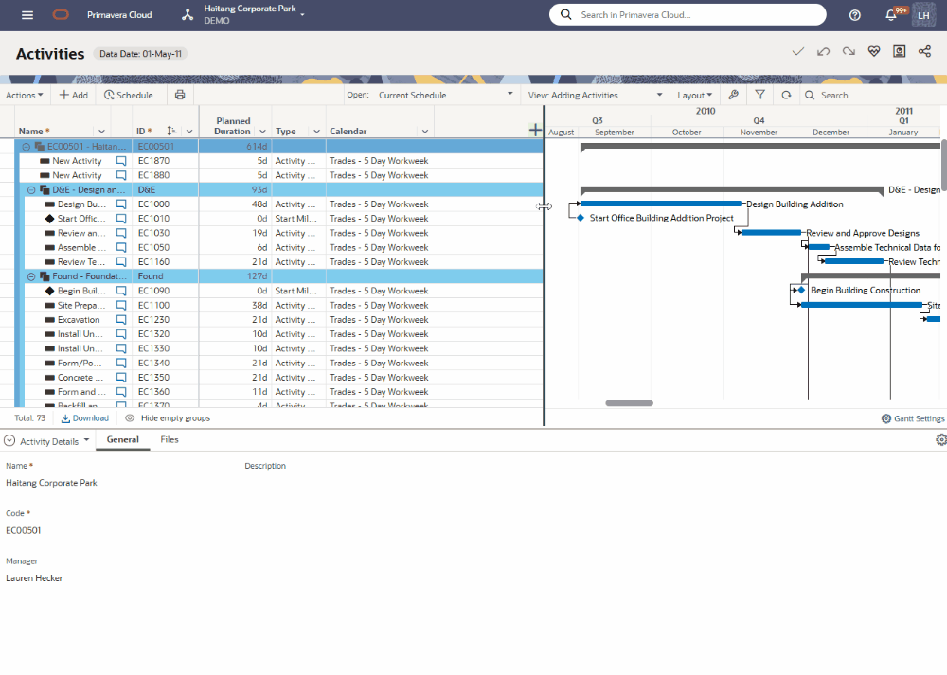Open the View: Adding Activities dropdown
The width and height of the screenshot is (947, 675).
(595, 95)
